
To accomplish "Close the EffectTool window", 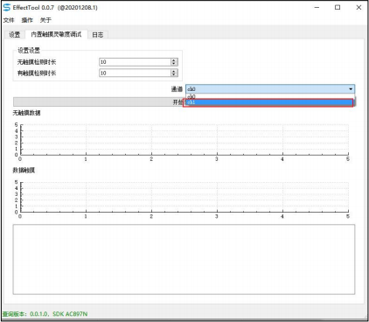I will click(x=359, y=8).
